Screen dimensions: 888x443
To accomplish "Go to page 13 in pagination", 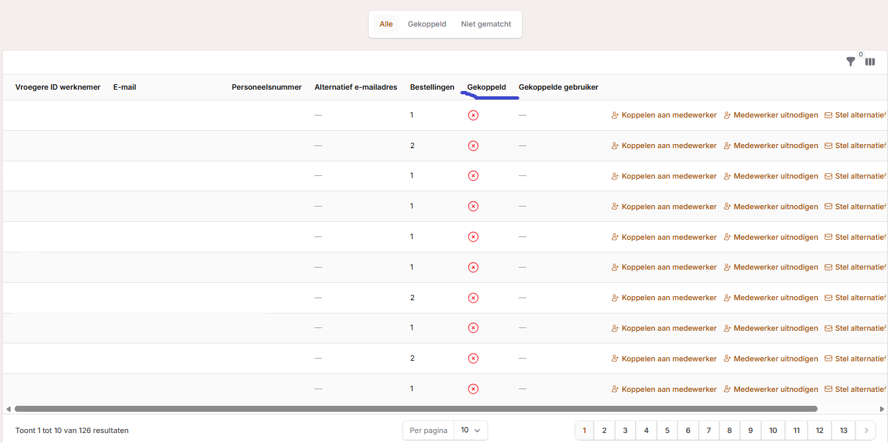I will pyautogui.click(x=844, y=430).
